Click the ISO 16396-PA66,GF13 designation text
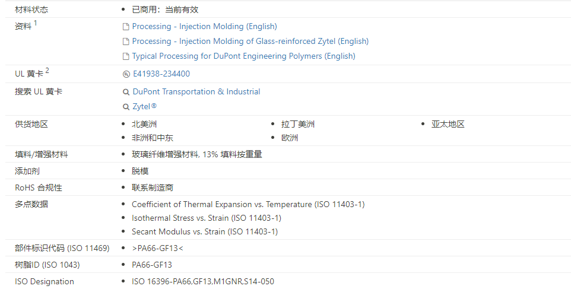Image resolution: width=571 pixels, height=289 pixels. 202,281
